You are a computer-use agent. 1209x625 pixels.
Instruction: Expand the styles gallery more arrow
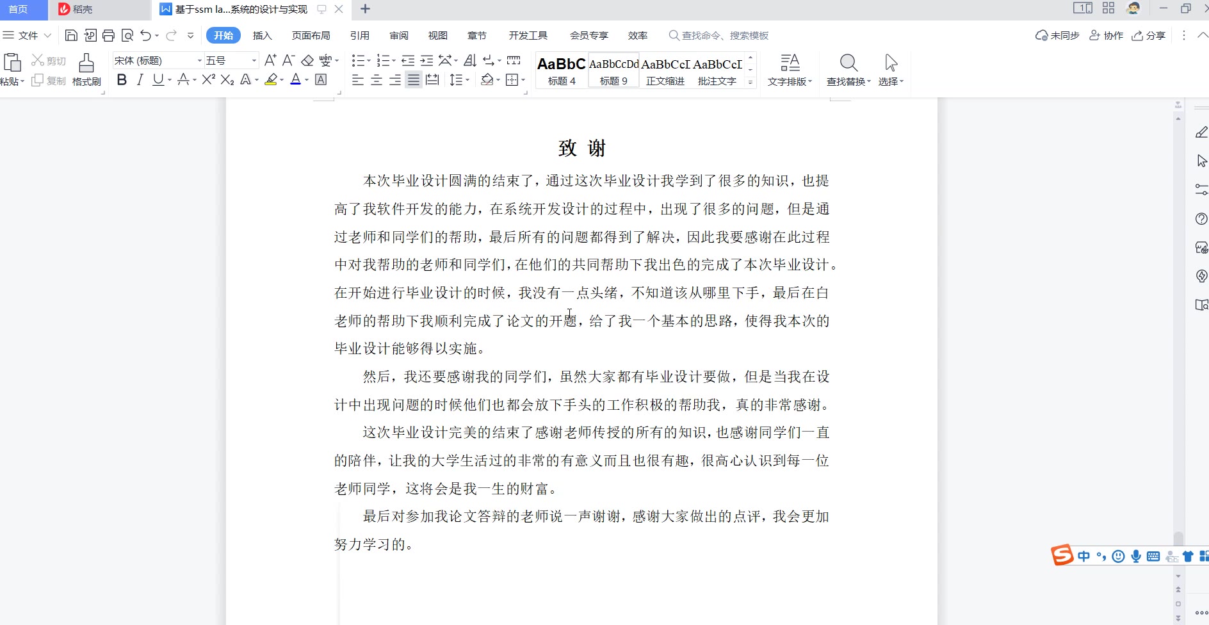[751, 82]
